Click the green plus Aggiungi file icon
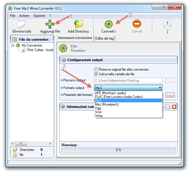This screenshot has width=195, height=175. 50,24
